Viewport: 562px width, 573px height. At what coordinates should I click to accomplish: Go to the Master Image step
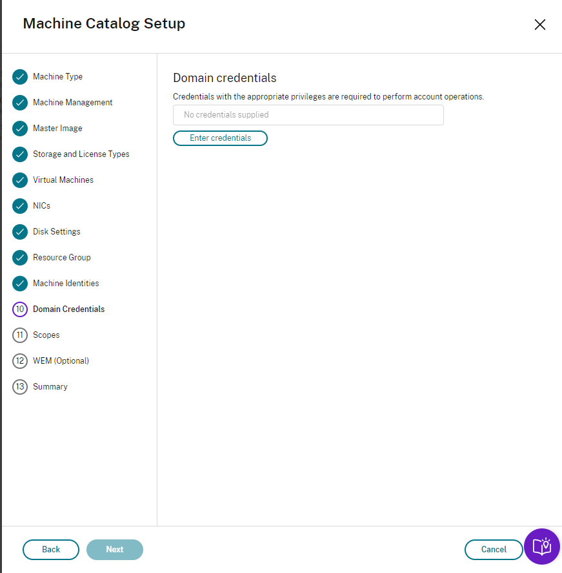point(57,129)
